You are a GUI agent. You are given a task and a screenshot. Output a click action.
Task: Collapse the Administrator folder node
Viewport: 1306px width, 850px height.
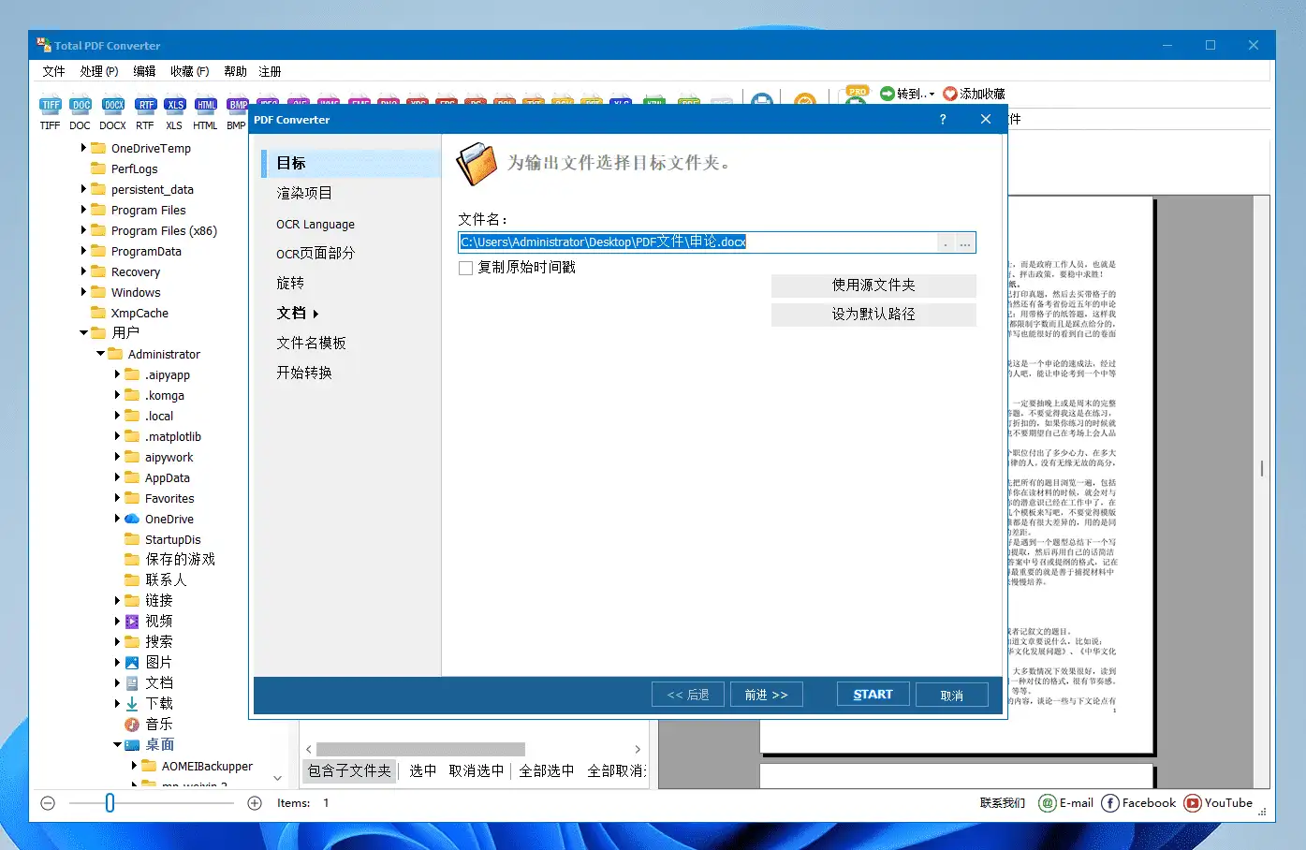(100, 354)
